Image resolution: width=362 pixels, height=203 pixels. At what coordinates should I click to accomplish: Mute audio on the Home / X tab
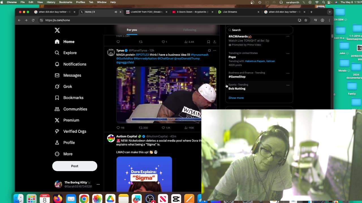click(x=116, y=12)
